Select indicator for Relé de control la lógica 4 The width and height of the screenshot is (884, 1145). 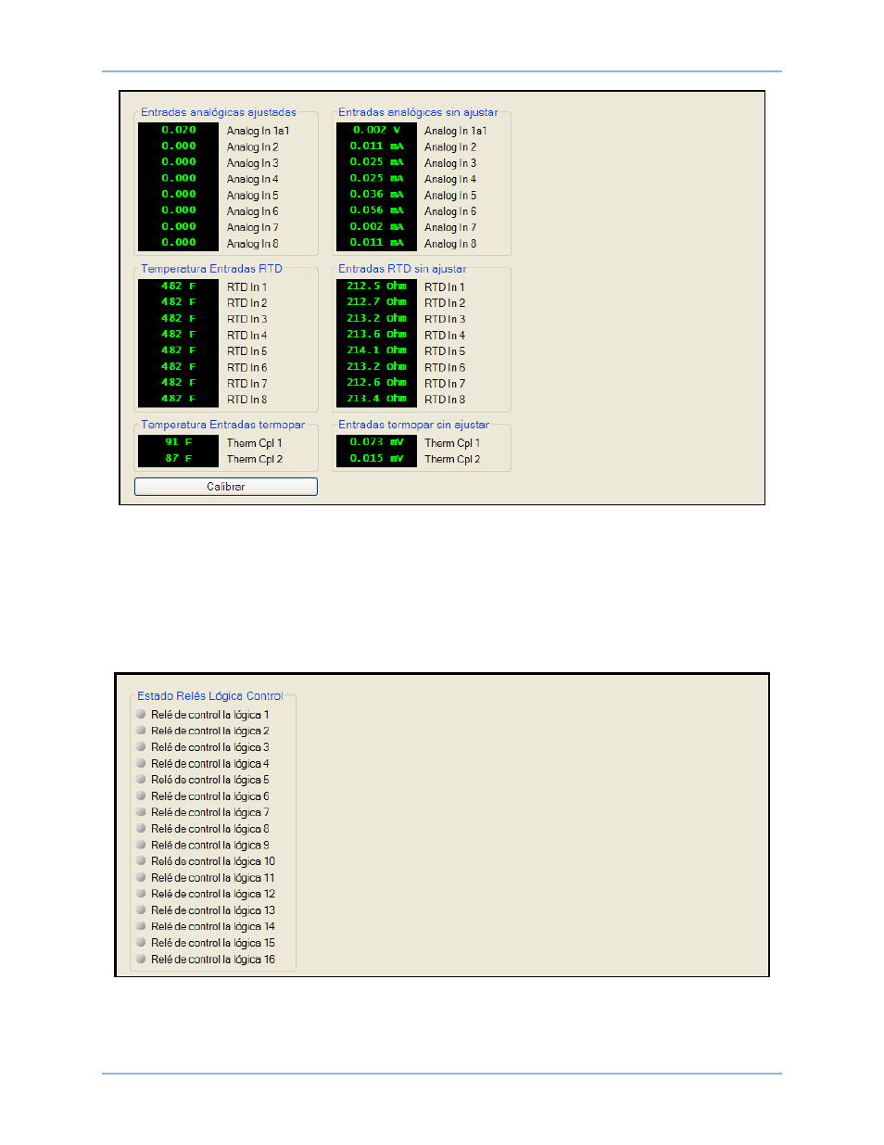(141, 764)
